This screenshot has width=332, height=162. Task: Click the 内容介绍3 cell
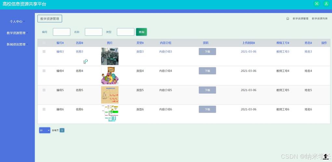(166, 52)
